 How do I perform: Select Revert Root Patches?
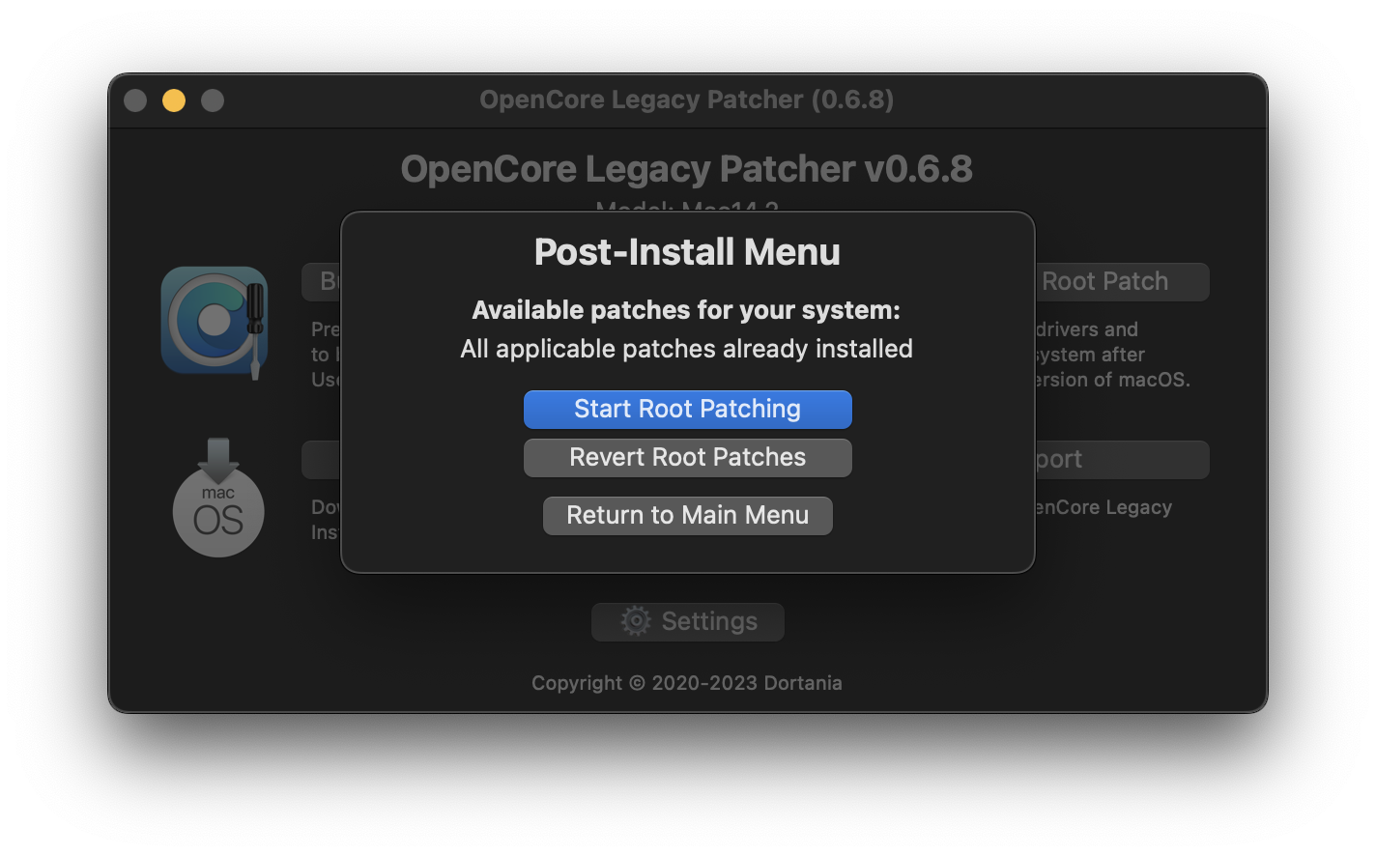point(687,457)
